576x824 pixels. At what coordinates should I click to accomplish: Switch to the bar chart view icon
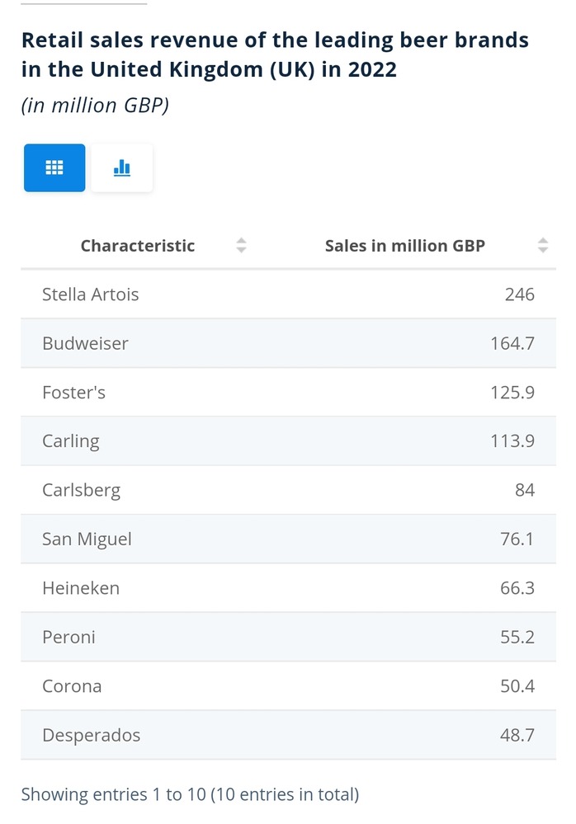coord(121,167)
